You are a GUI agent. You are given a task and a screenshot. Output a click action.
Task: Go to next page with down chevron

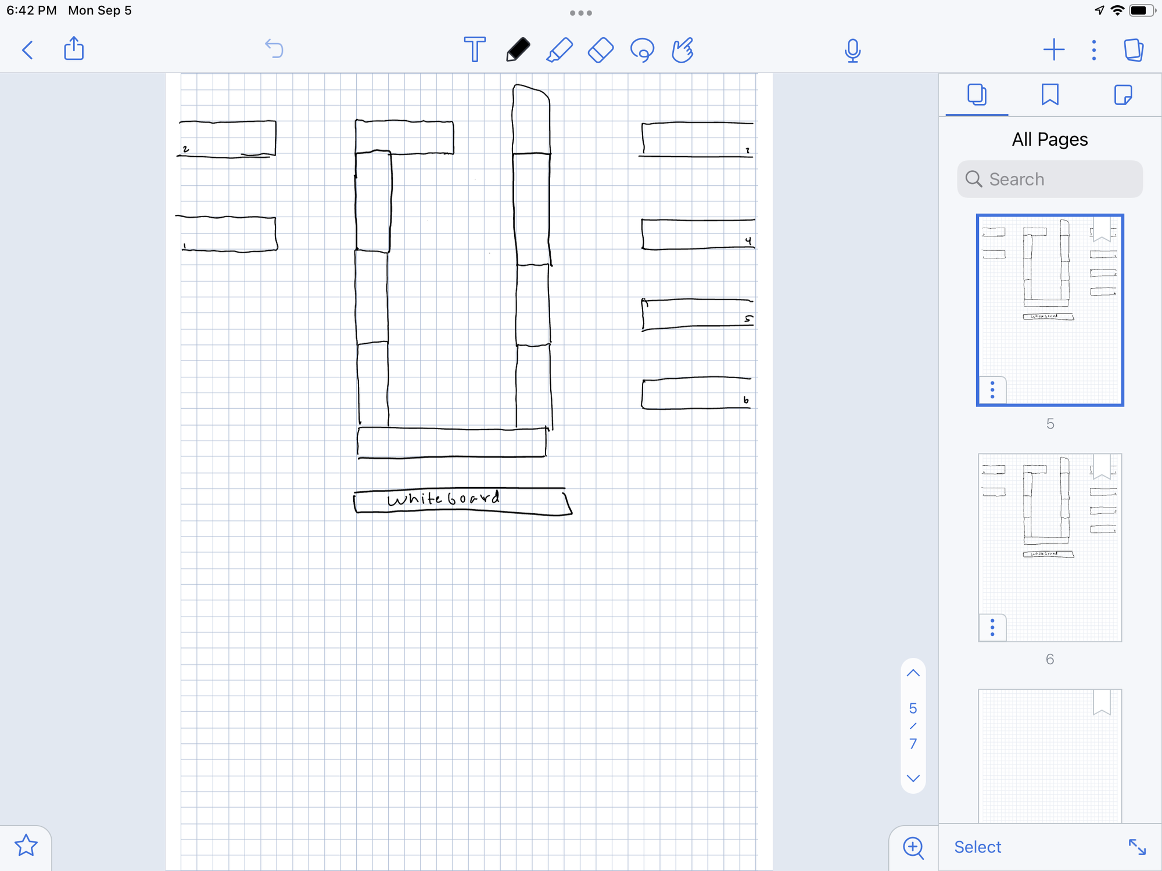coord(913,778)
